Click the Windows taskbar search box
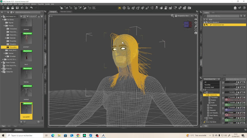 (25, 135)
